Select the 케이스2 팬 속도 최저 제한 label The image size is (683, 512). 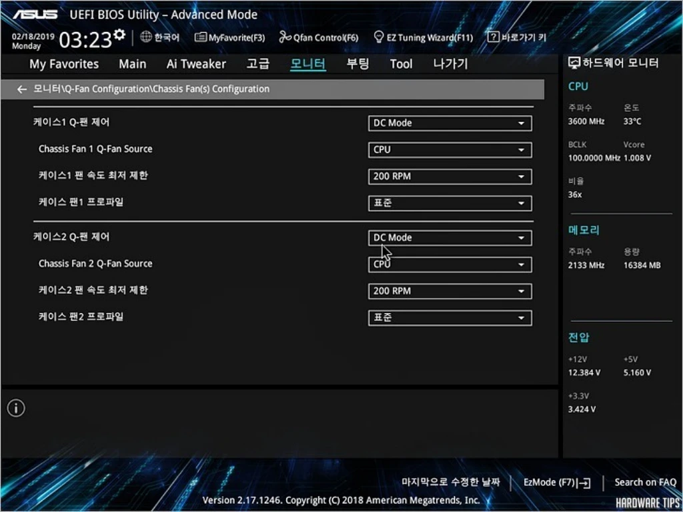click(x=93, y=290)
